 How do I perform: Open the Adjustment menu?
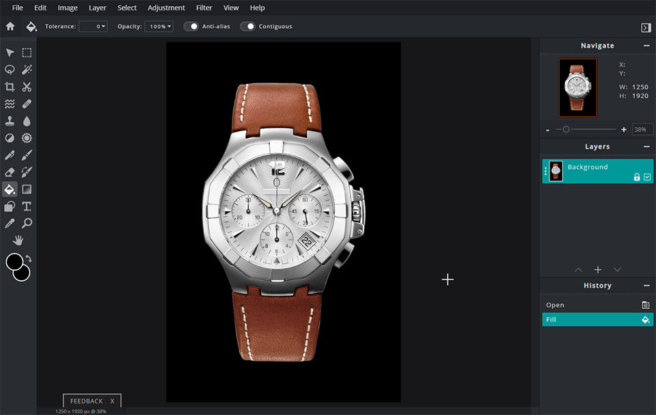(x=166, y=8)
